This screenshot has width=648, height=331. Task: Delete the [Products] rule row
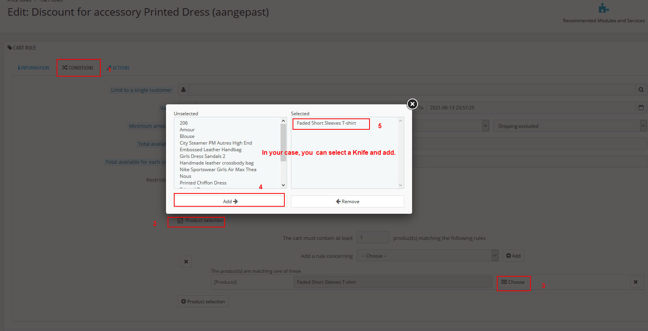coord(636,282)
